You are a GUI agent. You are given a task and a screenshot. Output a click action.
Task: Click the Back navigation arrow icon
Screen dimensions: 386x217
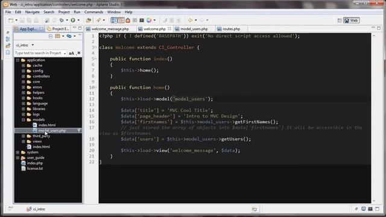point(190,20)
